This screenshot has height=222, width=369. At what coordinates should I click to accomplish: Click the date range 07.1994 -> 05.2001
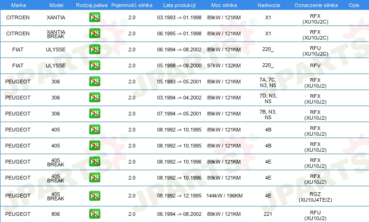[179, 114]
